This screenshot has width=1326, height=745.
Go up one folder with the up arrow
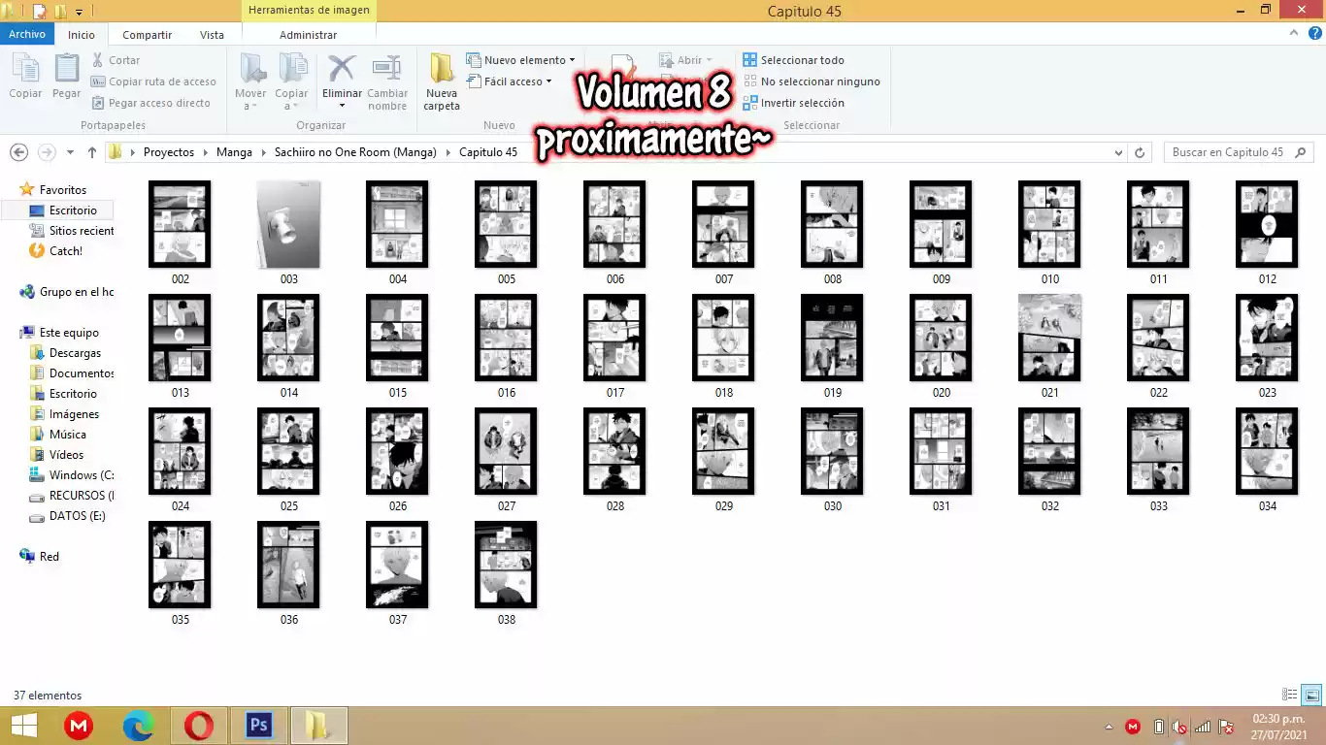click(x=92, y=152)
